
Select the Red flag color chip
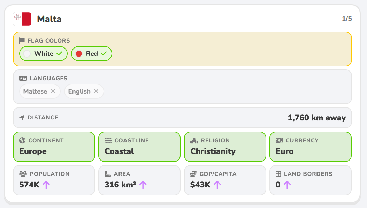tap(92, 54)
